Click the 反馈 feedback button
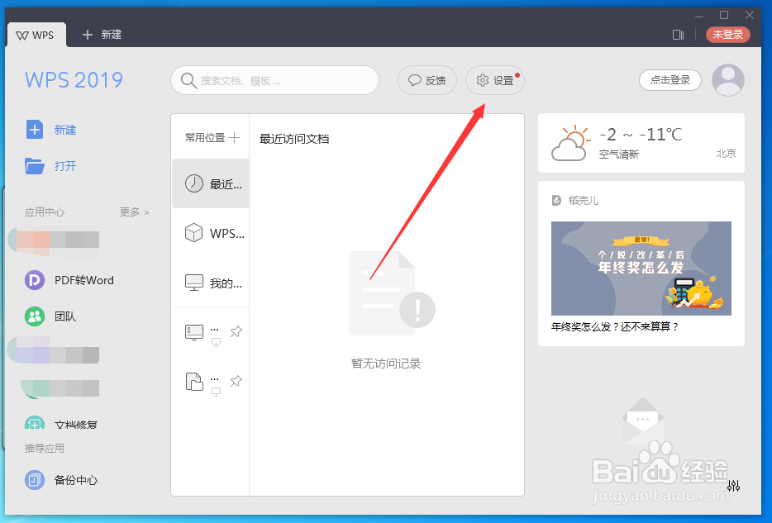 [x=427, y=80]
